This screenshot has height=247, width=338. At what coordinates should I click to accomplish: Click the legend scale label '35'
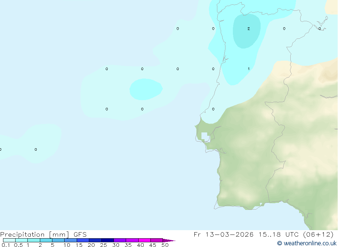(128, 245)
